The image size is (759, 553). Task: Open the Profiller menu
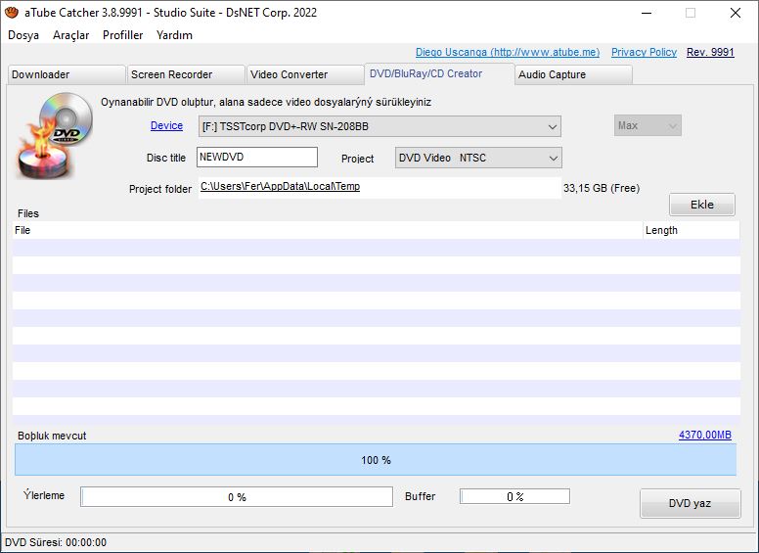click(x=123, y=35)
